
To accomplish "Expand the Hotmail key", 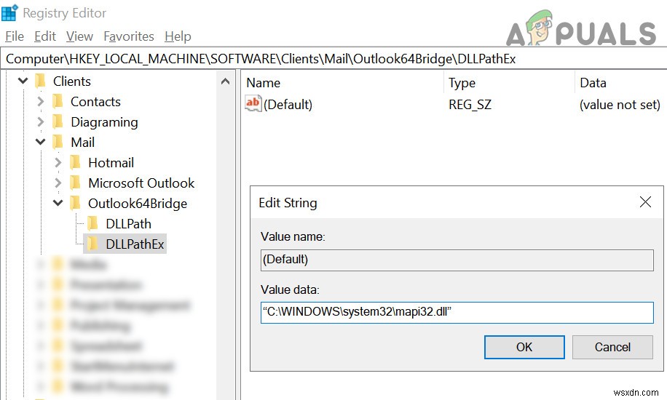I will 58,162.
